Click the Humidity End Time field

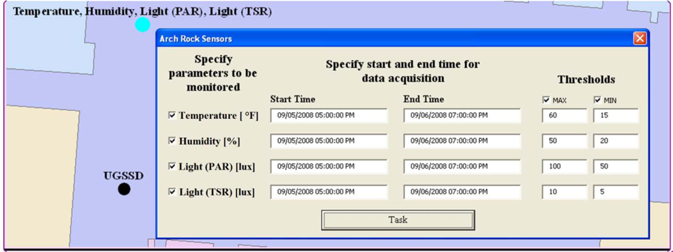coord(462,141)
